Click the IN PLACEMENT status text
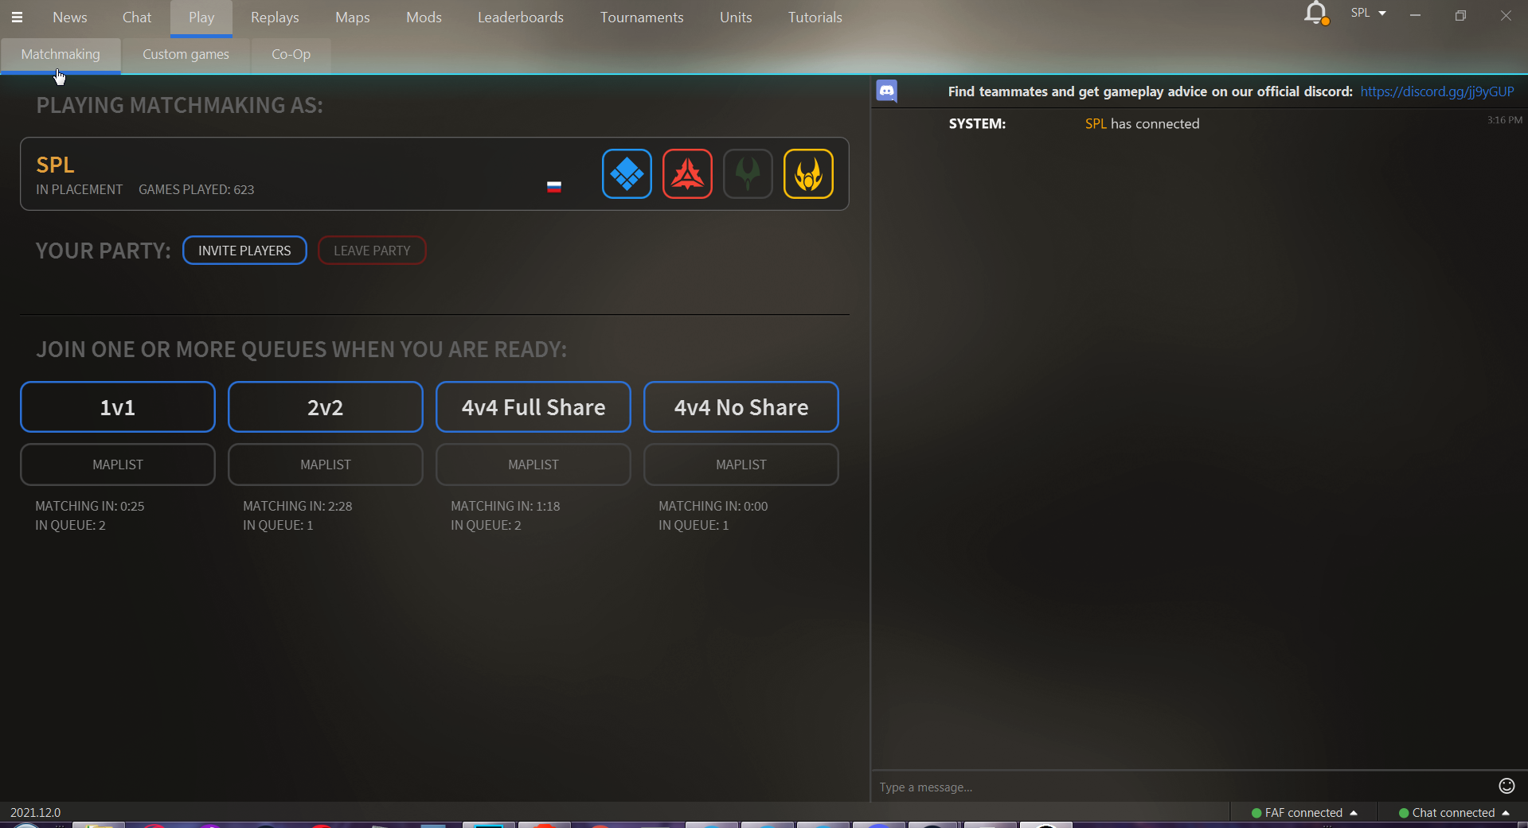The image size is (1528, 828). (80, 189)
